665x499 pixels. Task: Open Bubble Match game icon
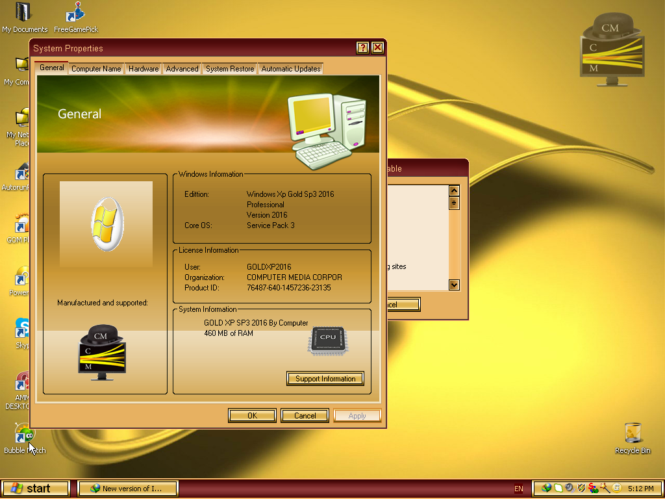(24, 435)
